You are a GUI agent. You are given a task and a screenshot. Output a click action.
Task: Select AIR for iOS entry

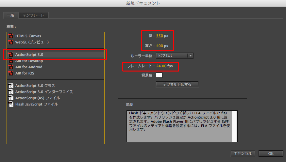pyautogui.click(x=56, y=73)
